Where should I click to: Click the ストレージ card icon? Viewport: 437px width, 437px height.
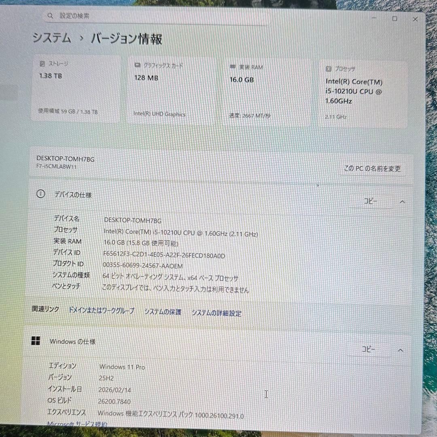pos(42,64)
